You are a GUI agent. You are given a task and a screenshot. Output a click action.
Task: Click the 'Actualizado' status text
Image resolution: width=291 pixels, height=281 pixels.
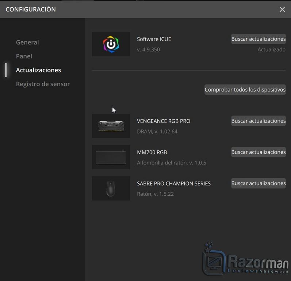(272, 49)
